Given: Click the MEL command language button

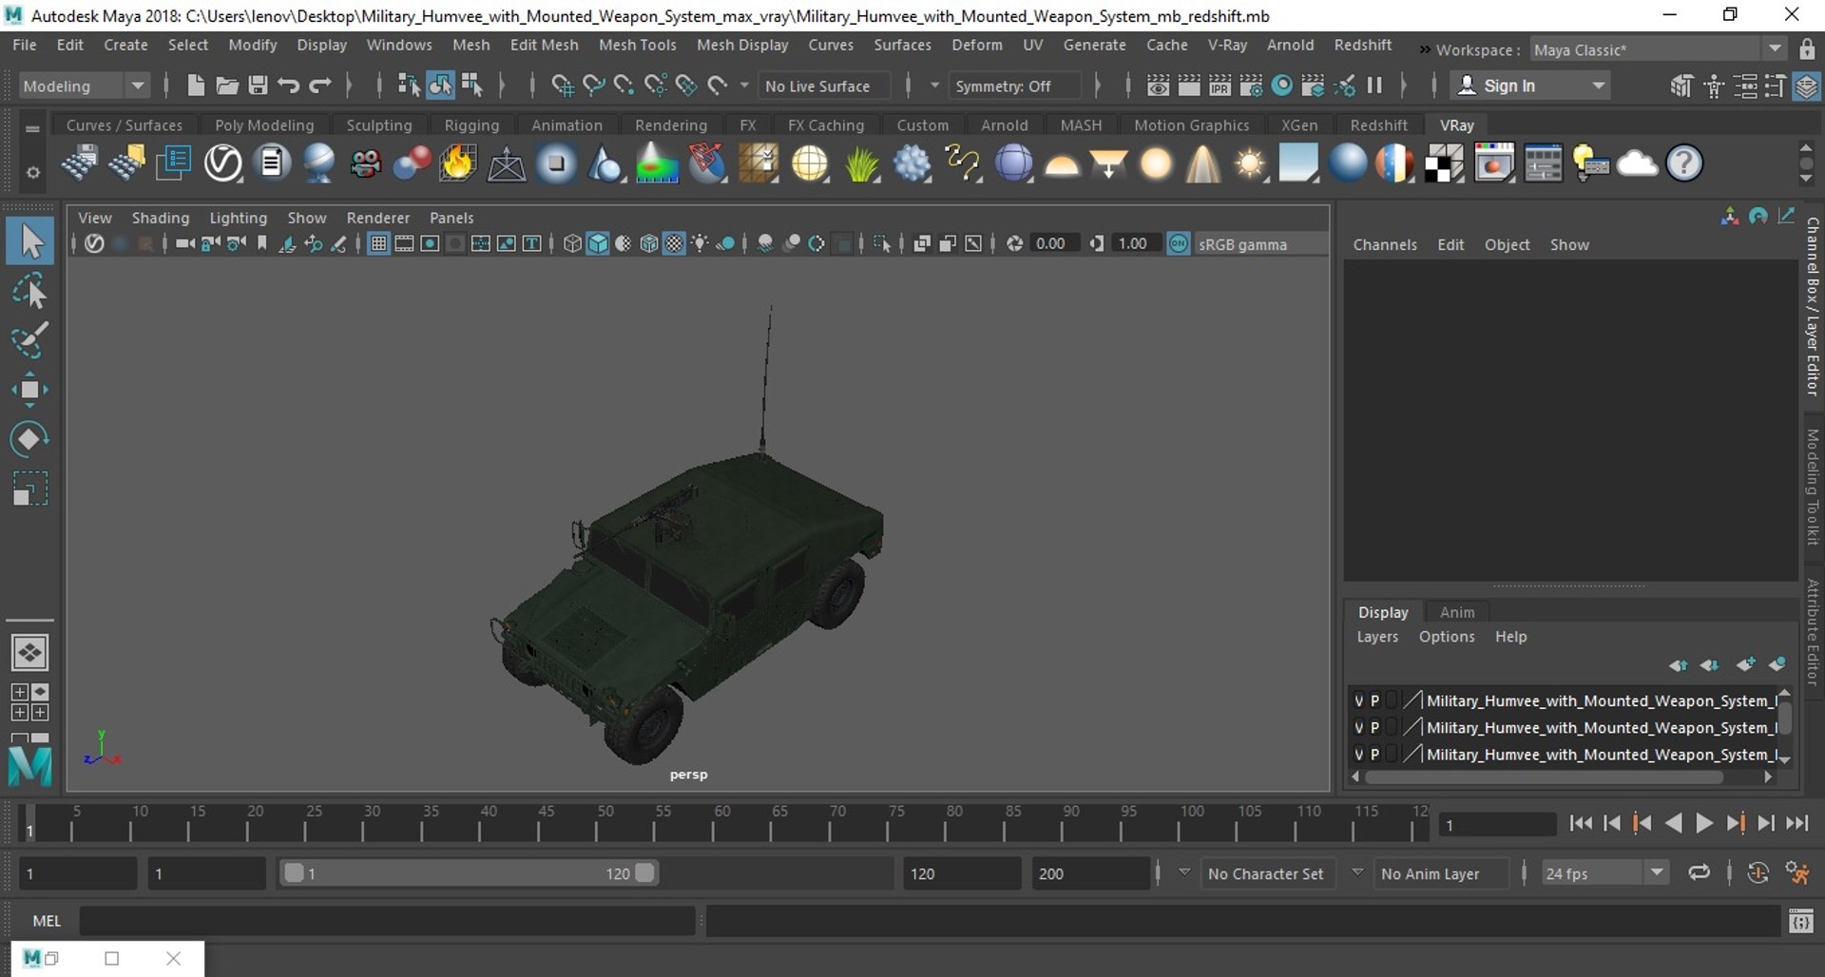Looking at the screenshot, I should tap(46, 921).
